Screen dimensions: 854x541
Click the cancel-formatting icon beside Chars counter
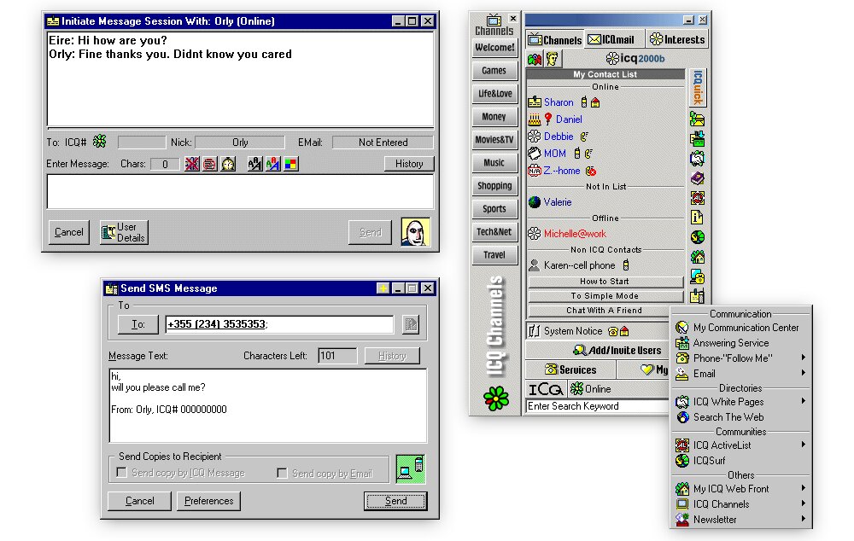[191, 164]
